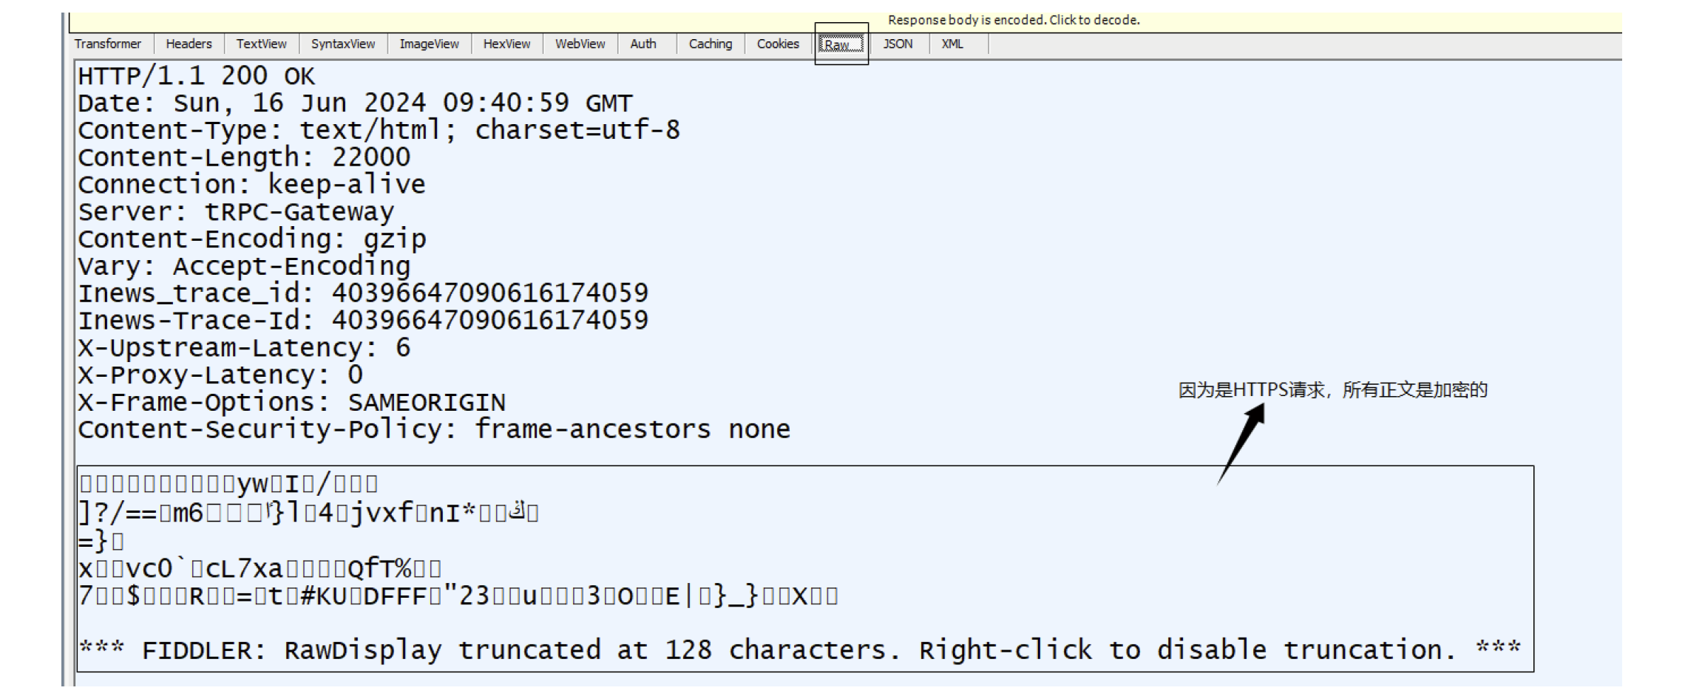Select the Raw tab
Viewport: 1685px width, 696px height.
(x=841, y=44)
